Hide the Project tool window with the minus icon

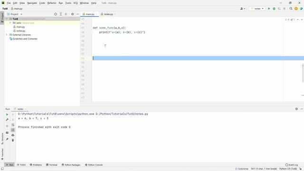[77, 14]
